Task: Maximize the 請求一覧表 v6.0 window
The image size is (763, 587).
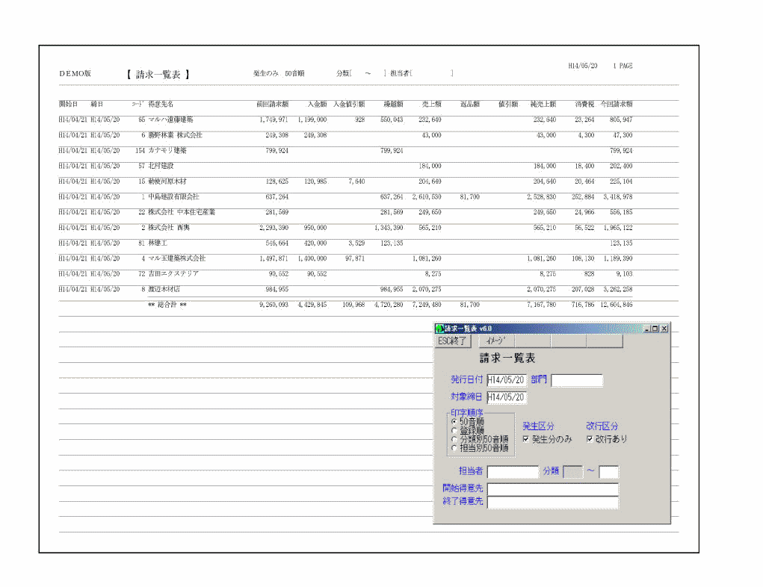Action: tap(655, 329)
